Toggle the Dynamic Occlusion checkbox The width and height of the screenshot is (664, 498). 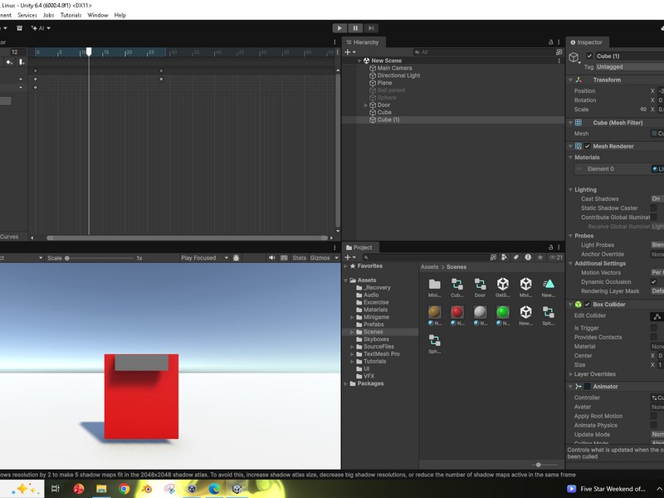click(654, 281)
